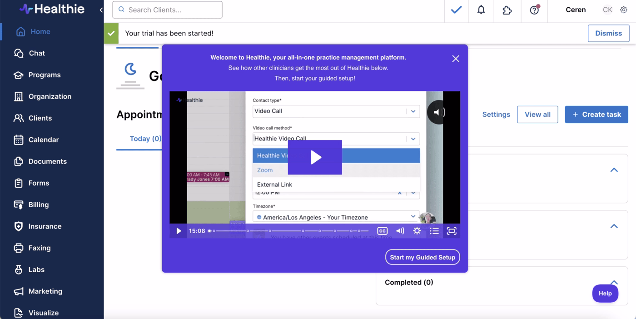636x319 pixels.
Task: Click the Forms clipboard icon
Action: coord(19,183)
